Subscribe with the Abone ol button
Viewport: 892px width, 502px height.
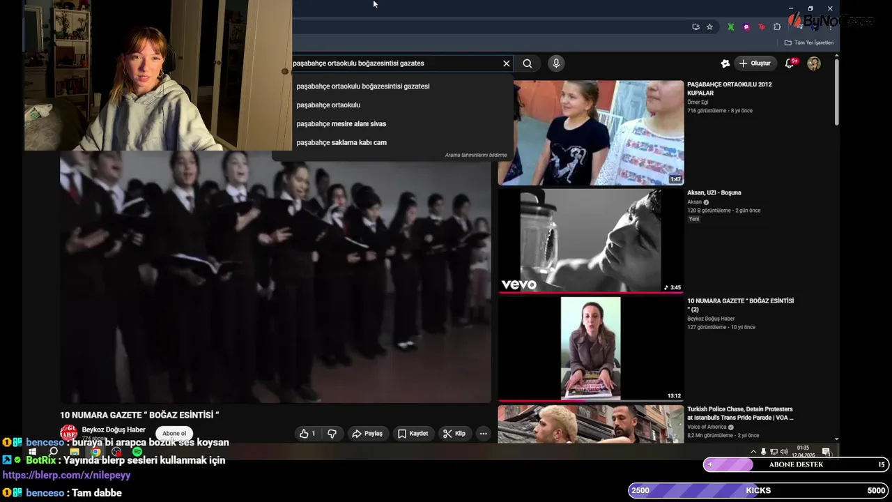point(174,434)
